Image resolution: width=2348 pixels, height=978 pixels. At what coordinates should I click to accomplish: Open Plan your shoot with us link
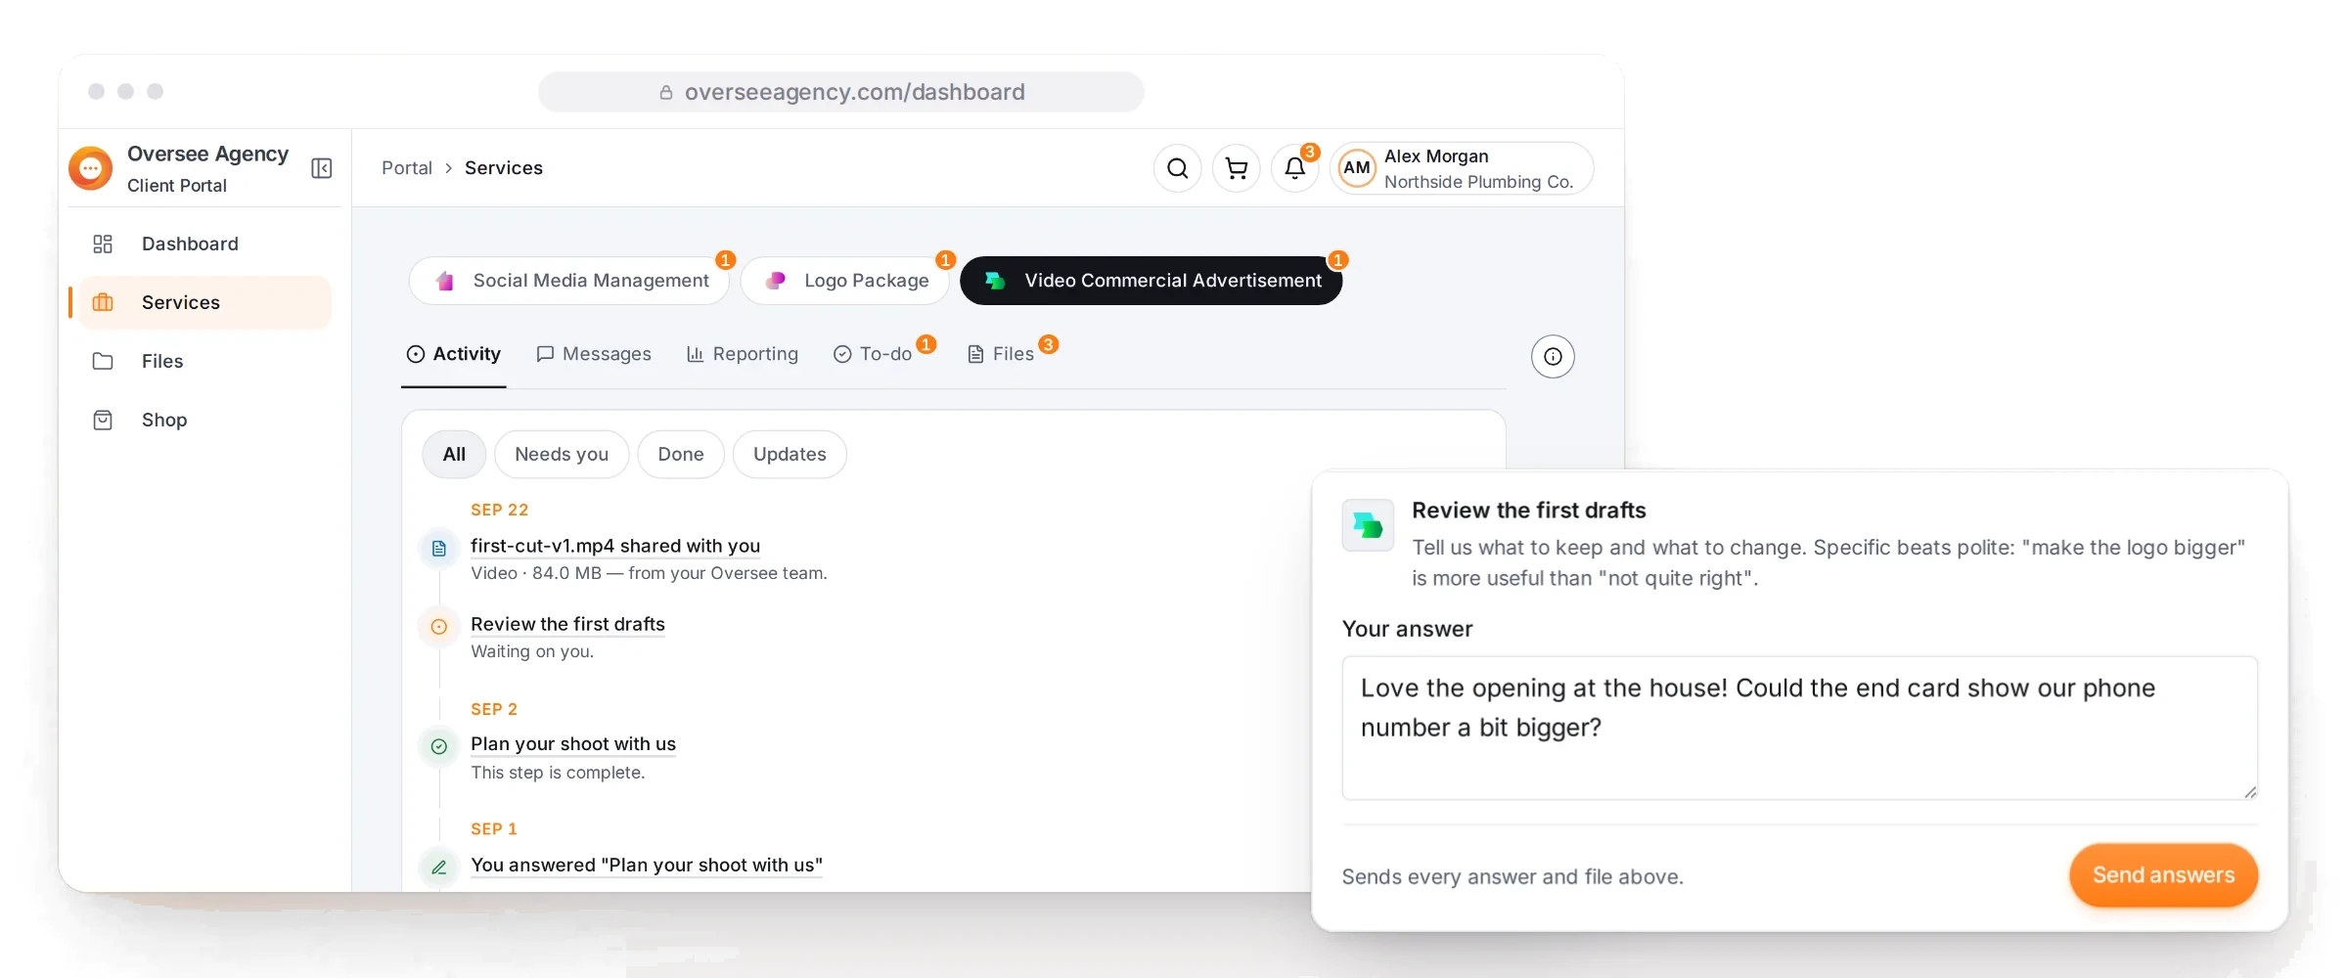tap(573, 744)
